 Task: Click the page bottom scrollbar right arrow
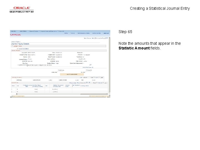tap(108, 97)
